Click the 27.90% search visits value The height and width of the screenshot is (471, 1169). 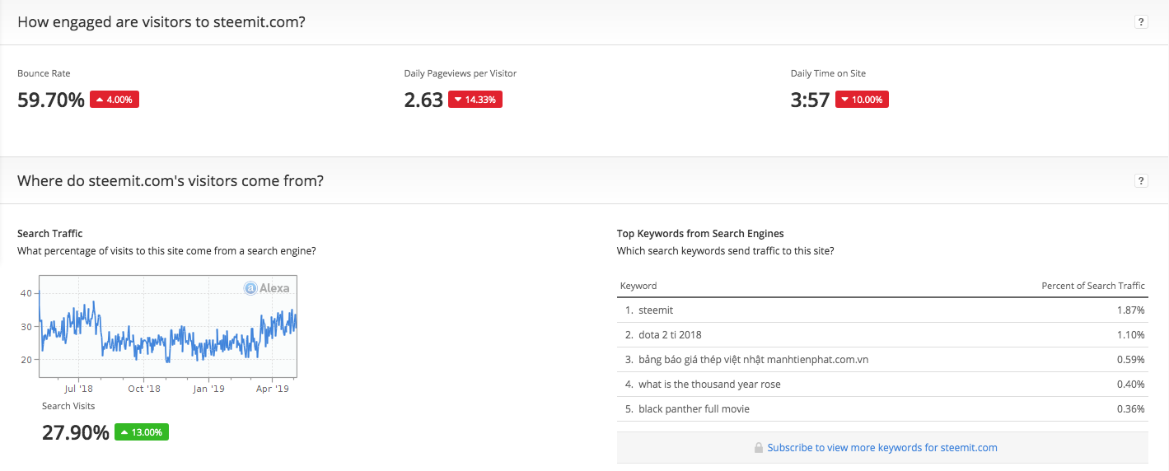[x=76, y=432]
